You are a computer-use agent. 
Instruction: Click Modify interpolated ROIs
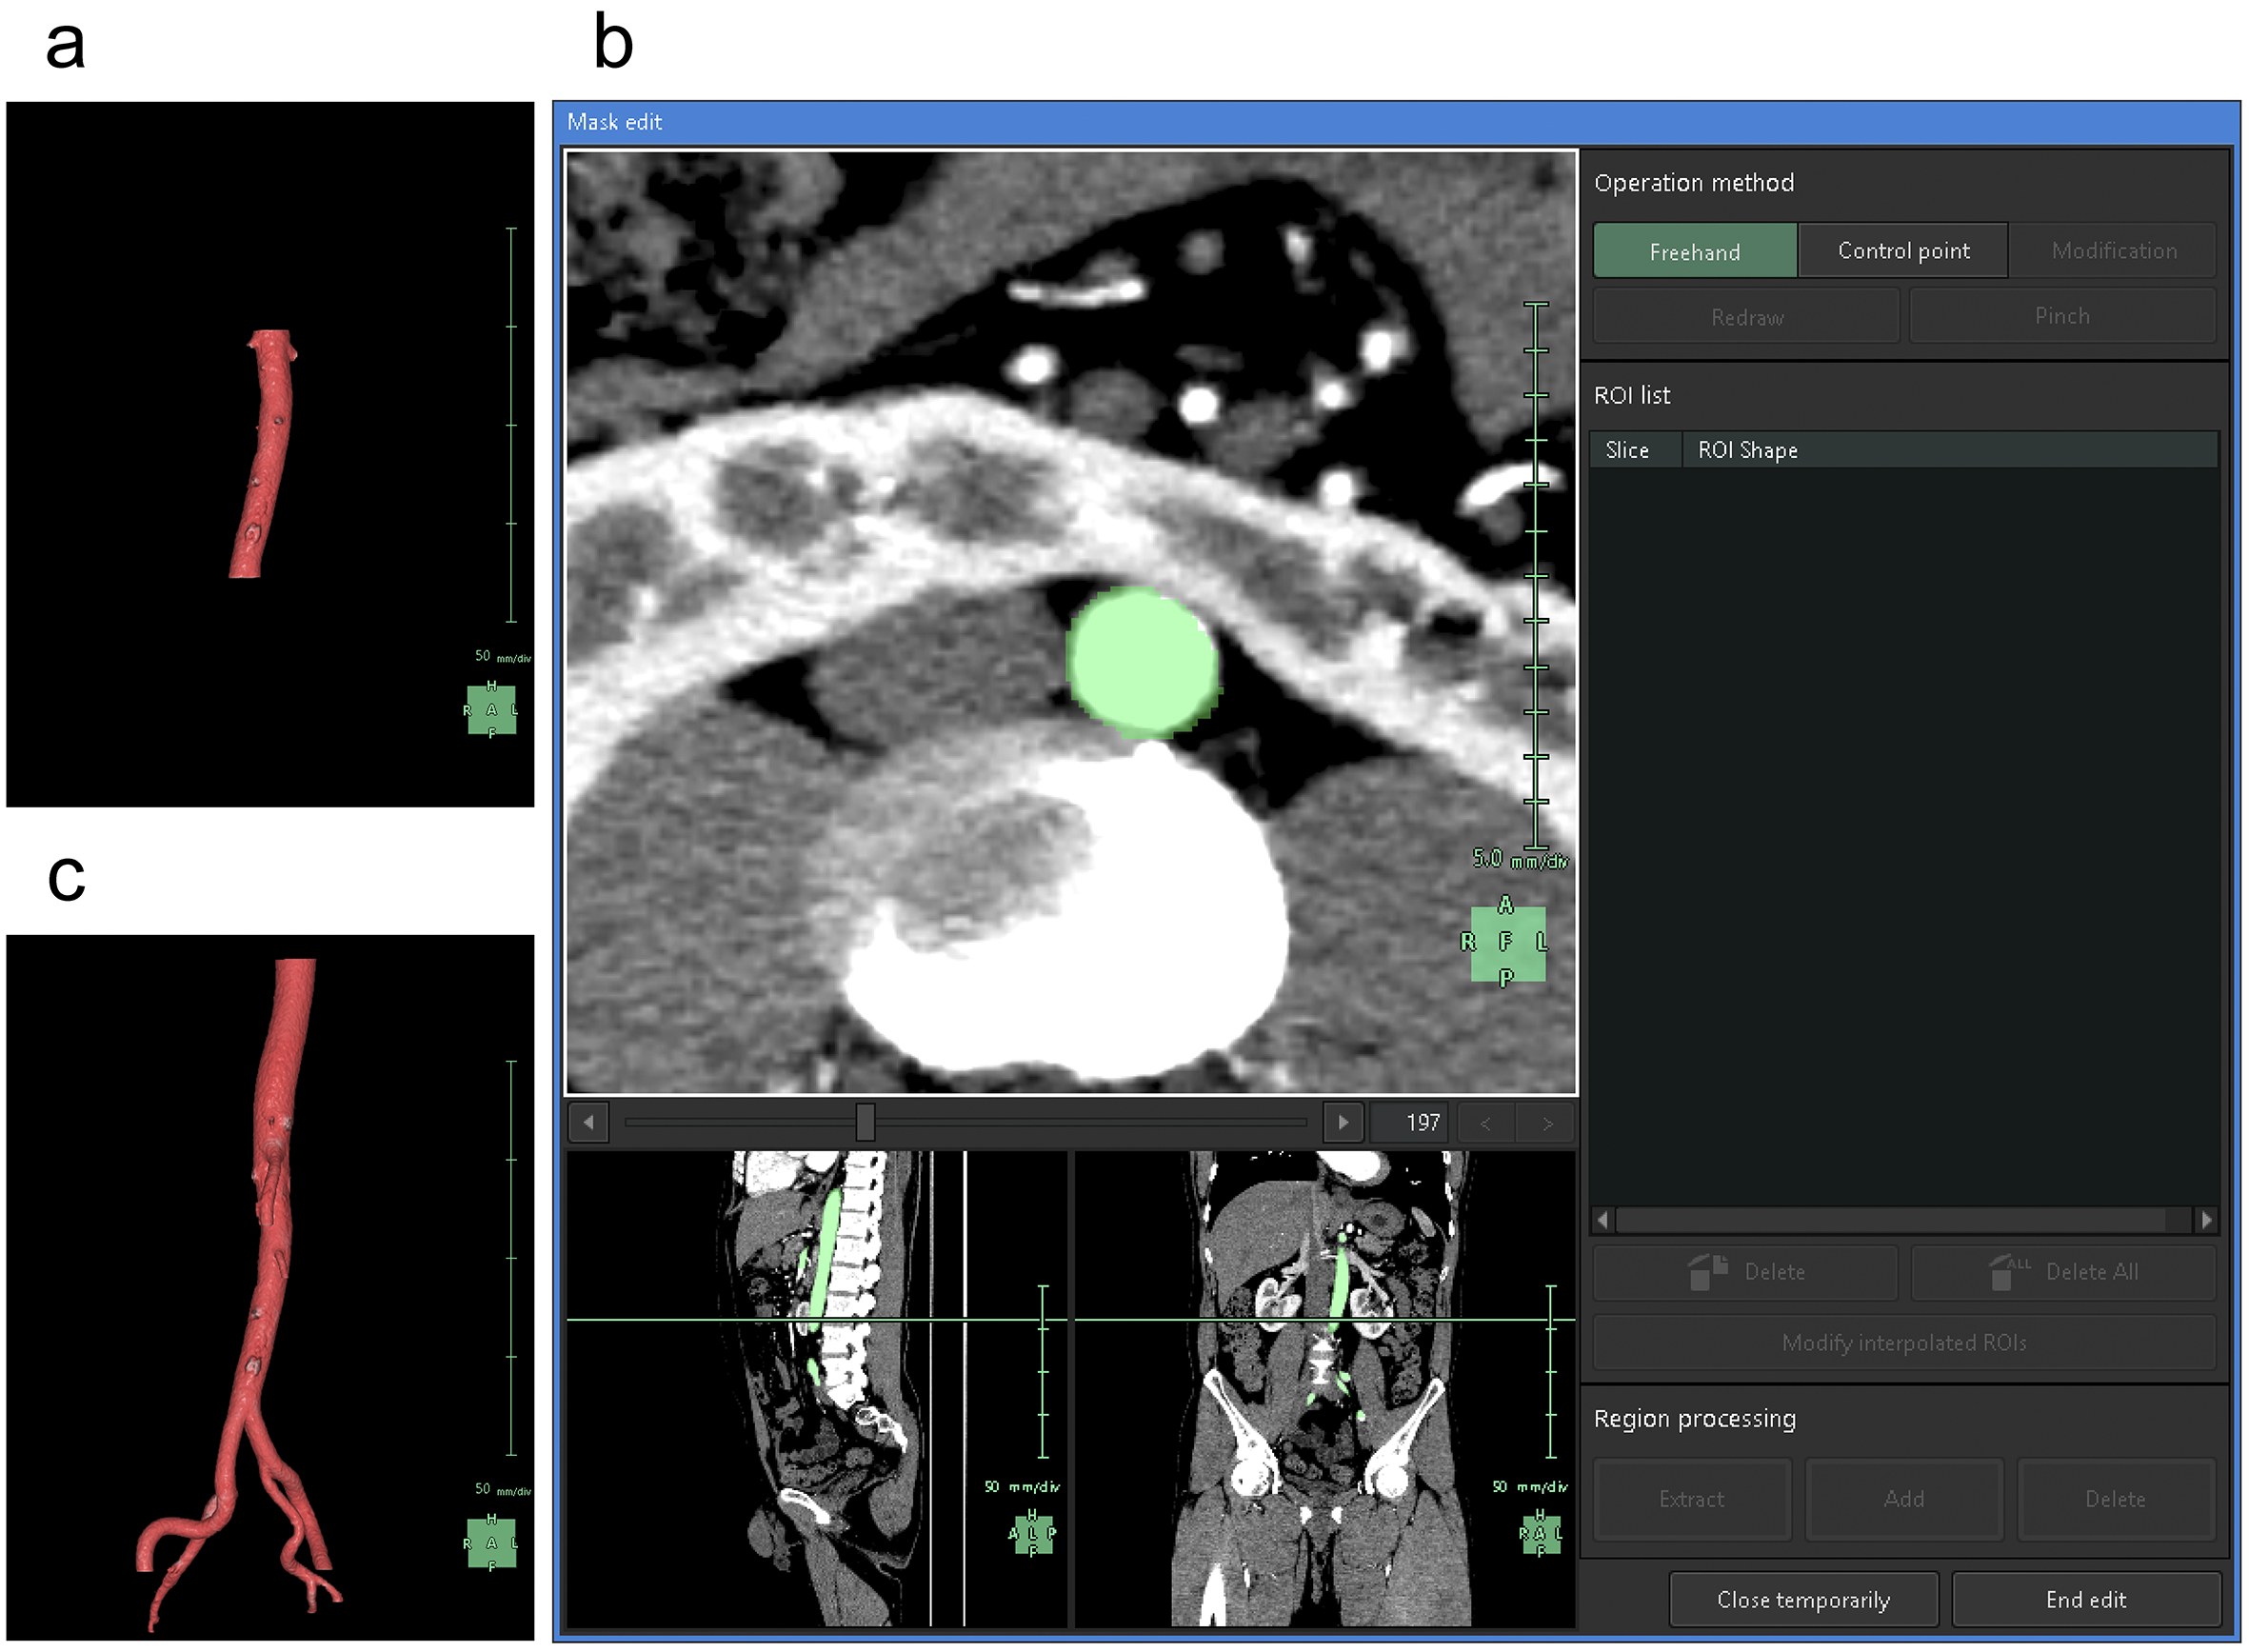[x=1904, y=1343]
